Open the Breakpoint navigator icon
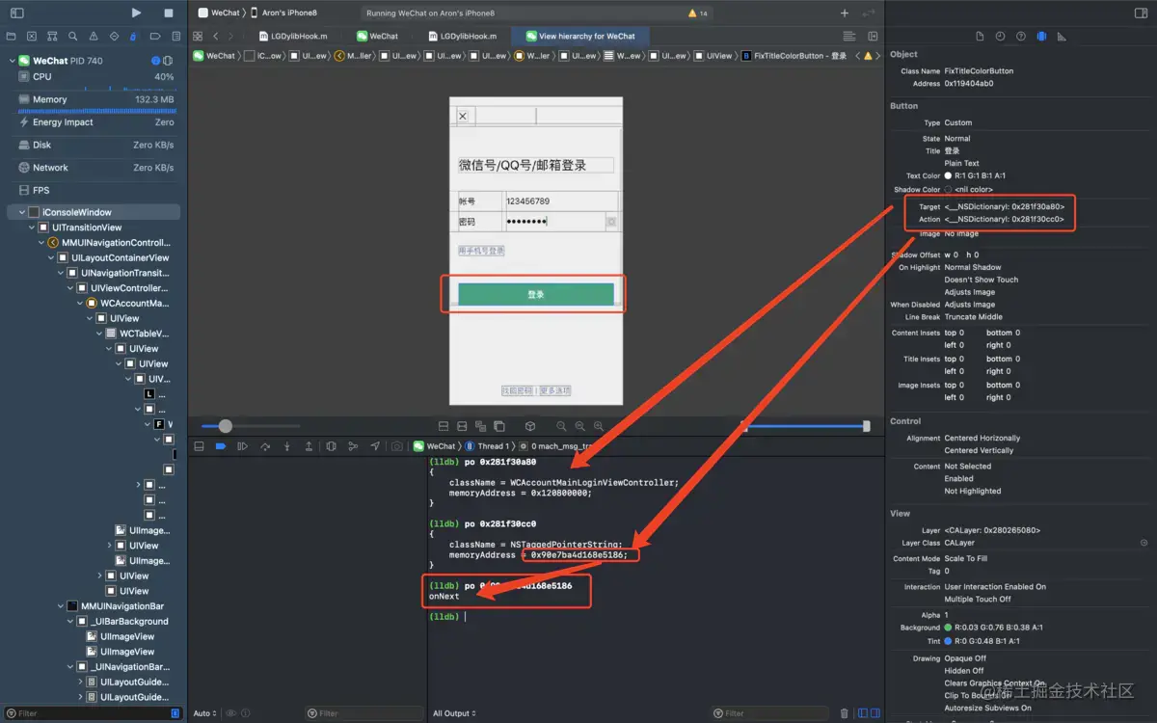Image resolution: width=1157 pixels, height=723 pixels. (154, 36)
